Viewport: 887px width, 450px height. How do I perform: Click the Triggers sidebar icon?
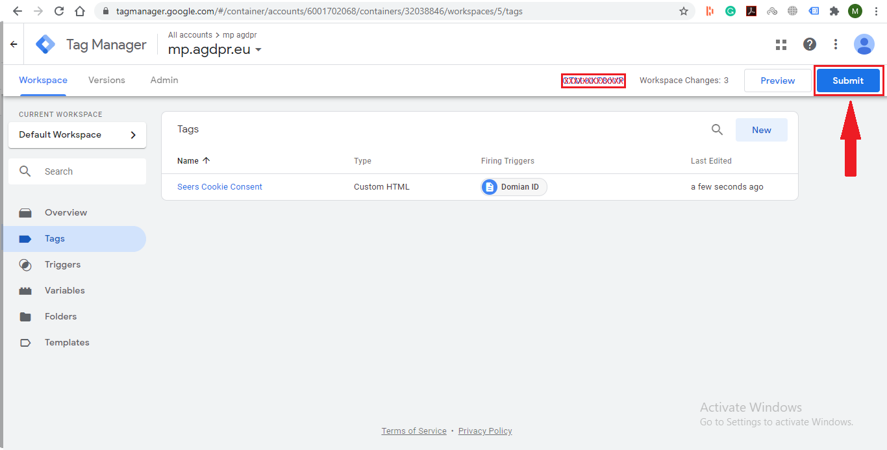pyautogui.click(x=25, y=264)
